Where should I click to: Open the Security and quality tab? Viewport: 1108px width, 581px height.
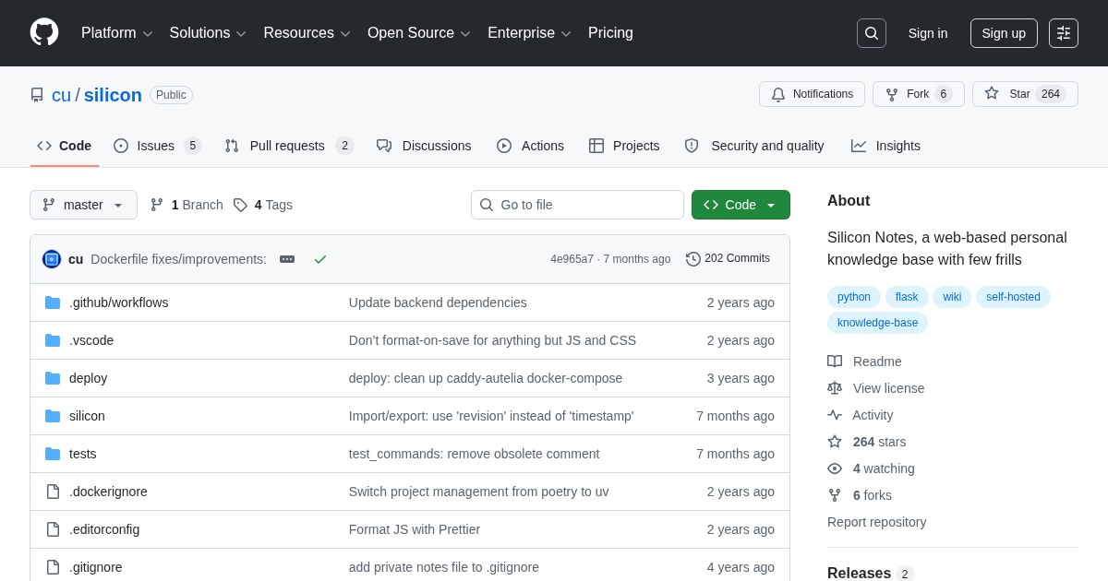[754, 146]
